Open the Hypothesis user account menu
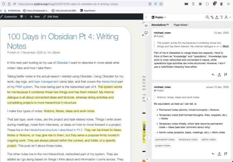 [228, 17]
